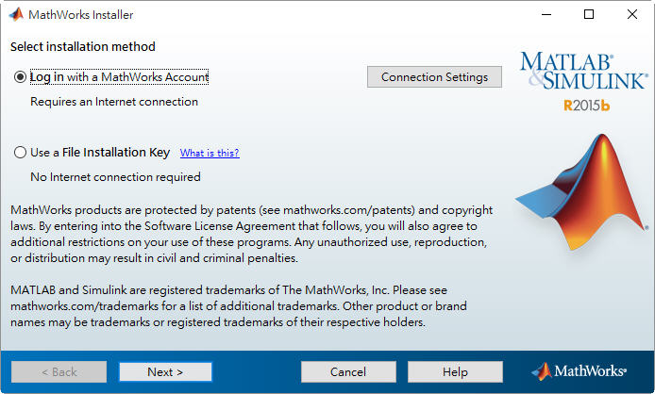Screen dimensions: 655x394
Task: Click 'No Internet connection required' text
Action: (x=115, y=177)
